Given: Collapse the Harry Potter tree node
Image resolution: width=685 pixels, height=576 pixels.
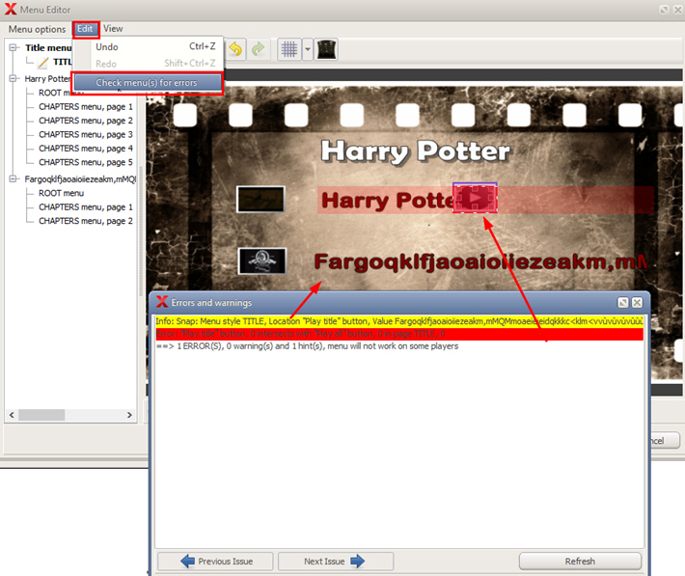Looking at the screenshot, I should tap(14, 79).
